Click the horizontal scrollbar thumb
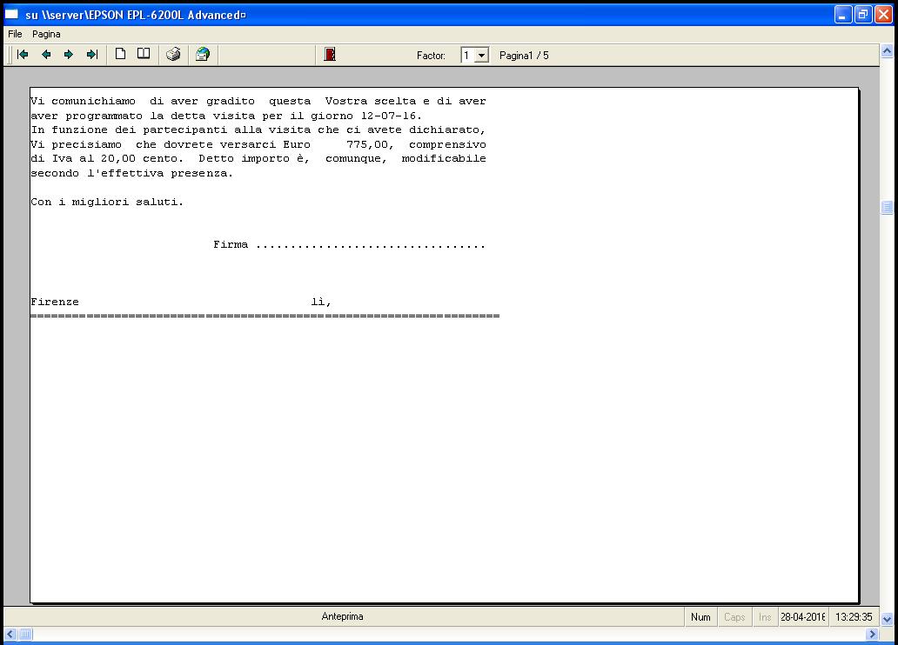898x645 pixels. [x=26, y=634]
